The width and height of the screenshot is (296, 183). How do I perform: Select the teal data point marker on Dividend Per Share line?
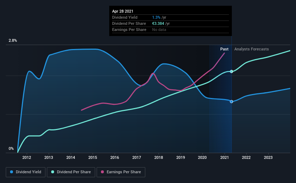(231, 71)
